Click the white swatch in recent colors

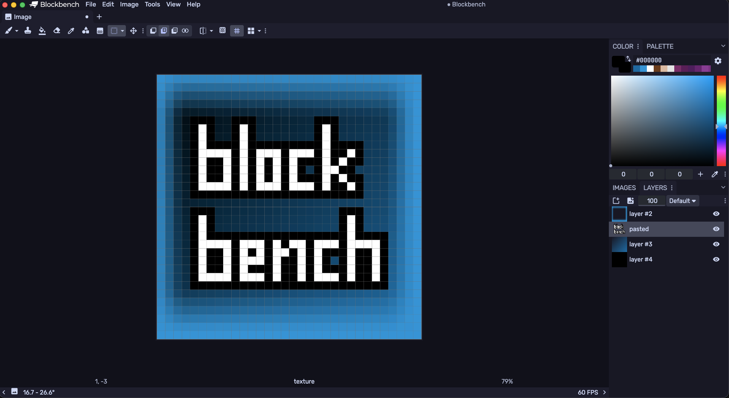650,69
